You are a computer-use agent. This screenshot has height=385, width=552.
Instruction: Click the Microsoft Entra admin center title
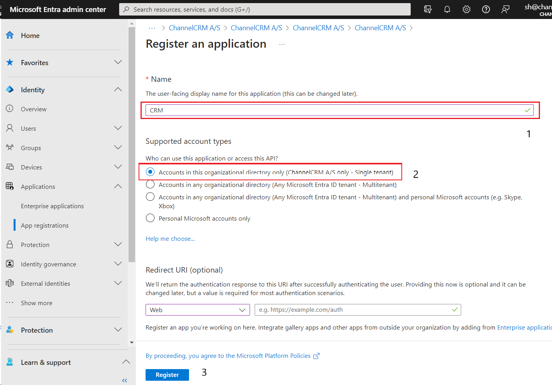click(58, 9)
